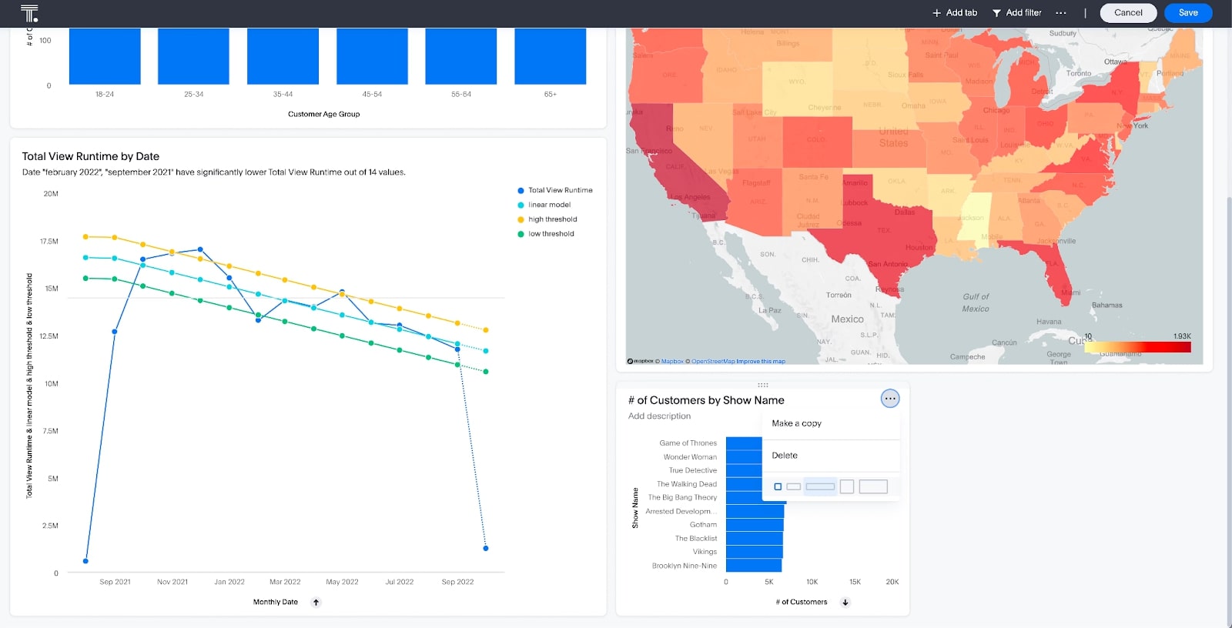Select the medium-large square tile size option
This screenshot has height=628, width=1232.
click(x=847, y=486)
